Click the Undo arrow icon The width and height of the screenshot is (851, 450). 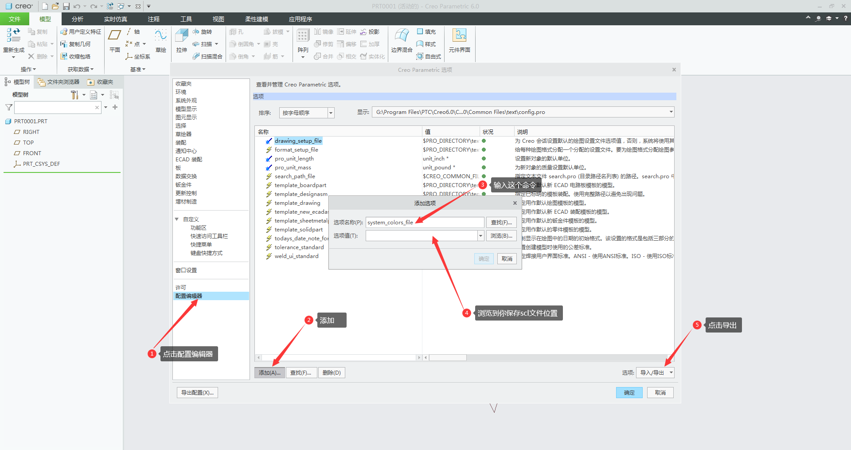point(77,6)
